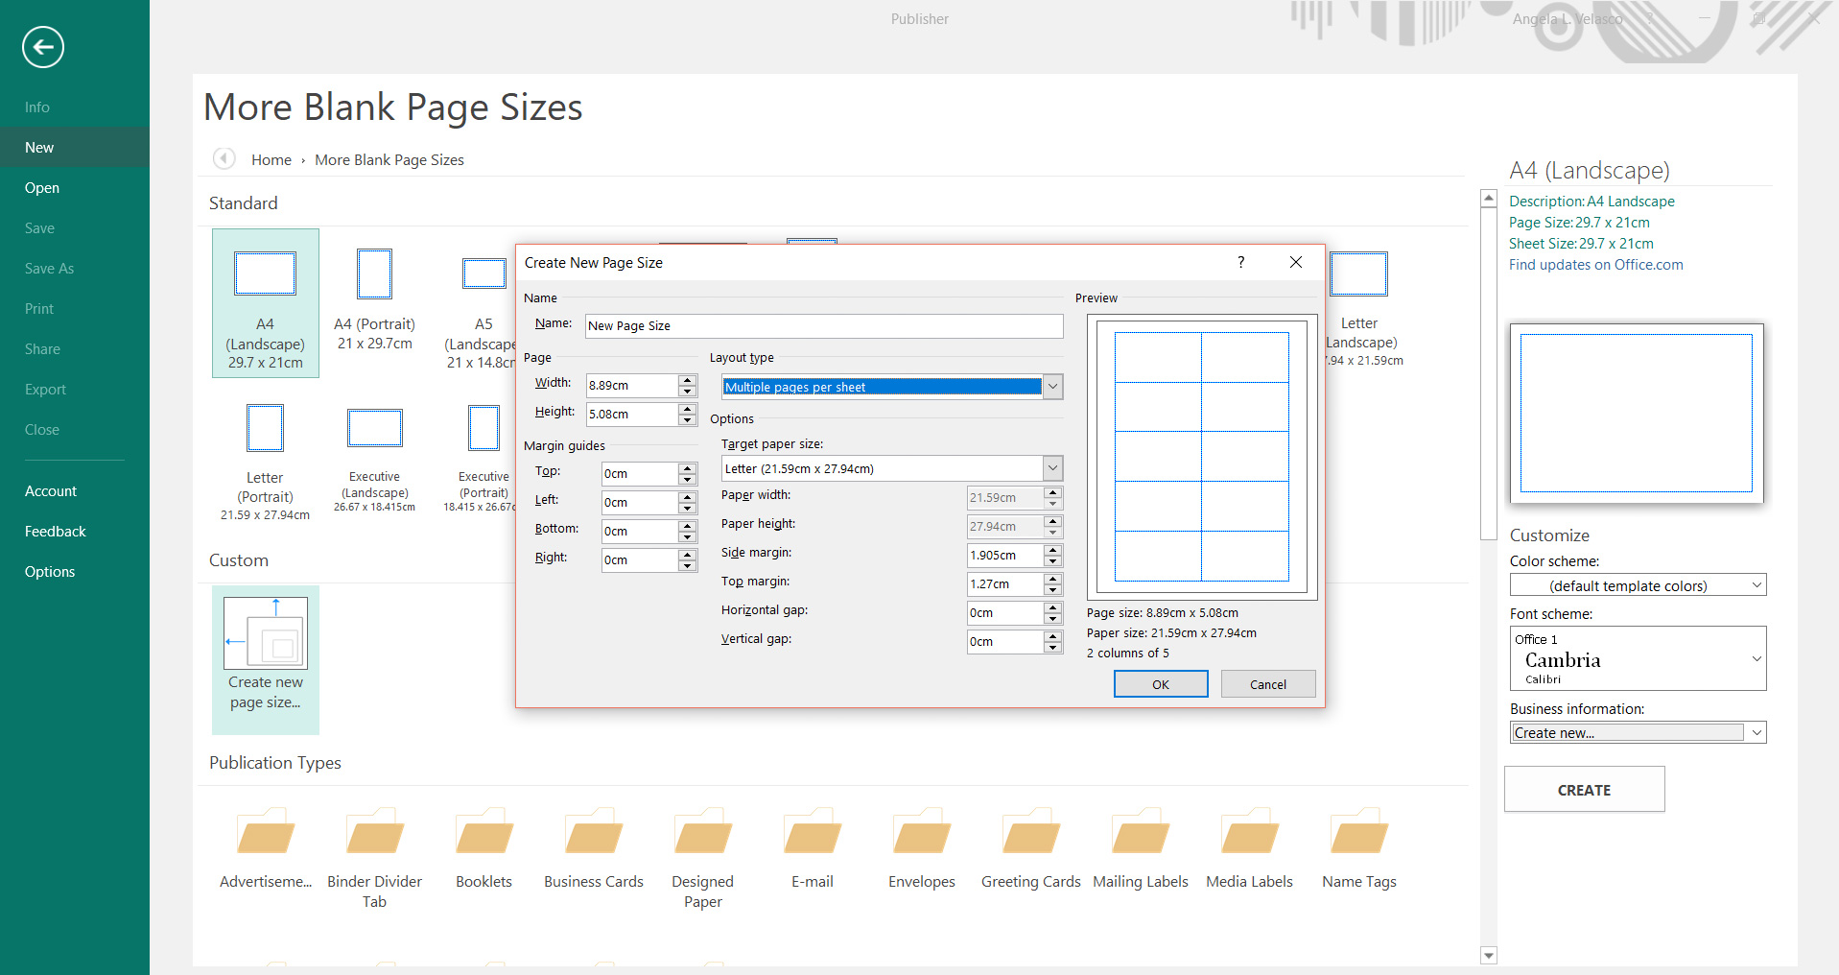Click the Create new page size icon

click(x=266, y=633)
